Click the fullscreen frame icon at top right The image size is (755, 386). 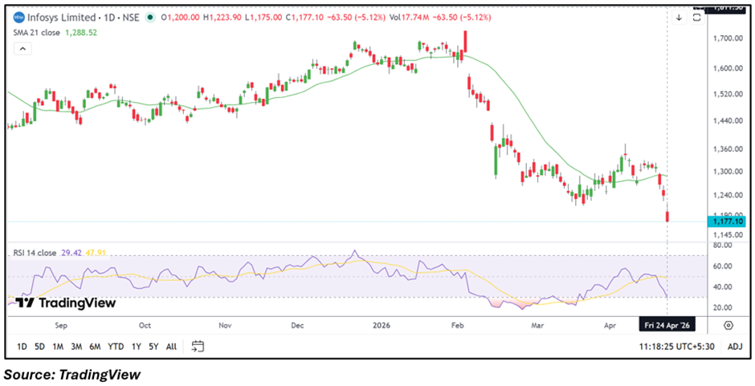pos(697,17)
